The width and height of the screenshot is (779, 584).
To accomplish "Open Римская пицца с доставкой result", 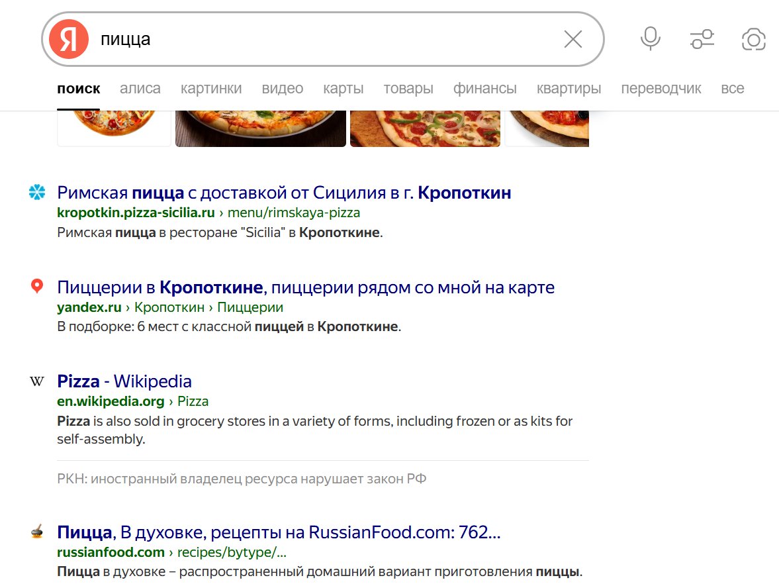I will click(284, 193).
